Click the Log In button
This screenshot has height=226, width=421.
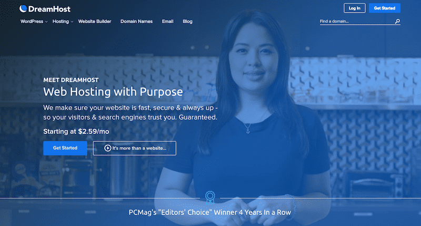[354, 8]
